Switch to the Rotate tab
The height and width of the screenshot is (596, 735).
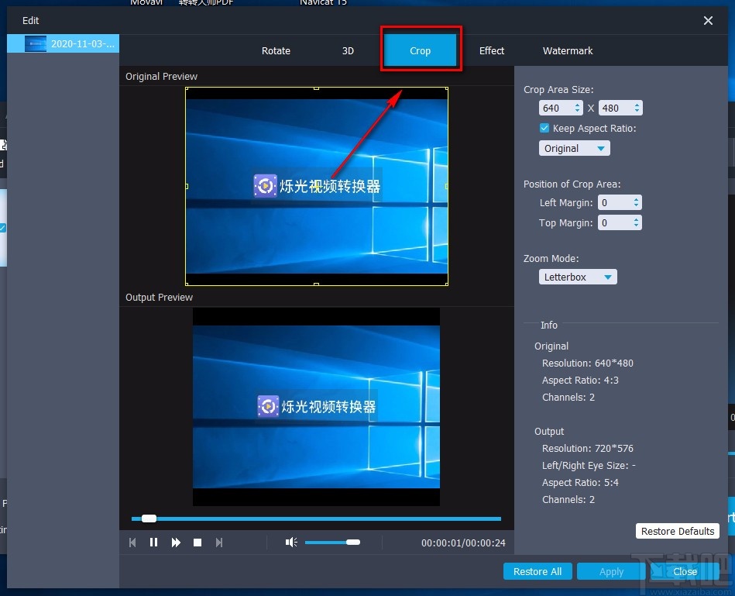tap(276, 50)
